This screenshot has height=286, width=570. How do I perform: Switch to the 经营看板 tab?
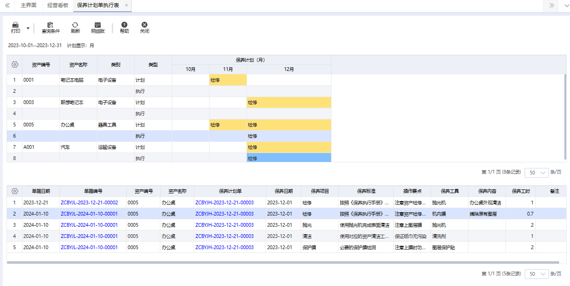coord(58,6)
